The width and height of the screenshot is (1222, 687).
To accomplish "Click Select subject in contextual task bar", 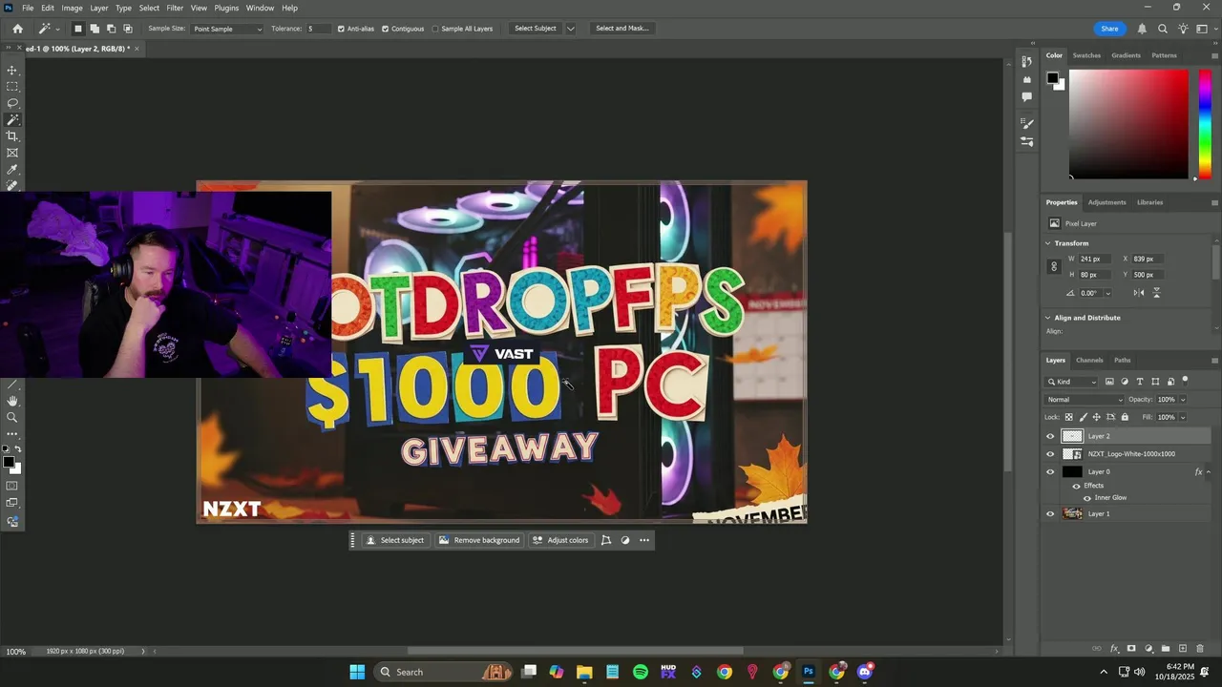I will [395, 540].
